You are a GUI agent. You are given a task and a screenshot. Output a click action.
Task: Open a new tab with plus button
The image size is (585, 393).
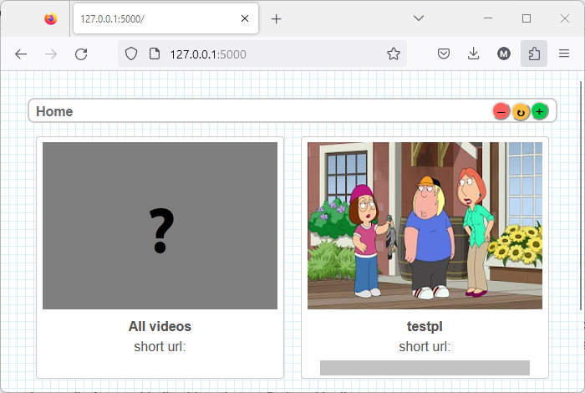(x=276, y=18)
